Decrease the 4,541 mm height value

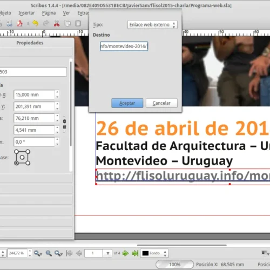[57, 132]
